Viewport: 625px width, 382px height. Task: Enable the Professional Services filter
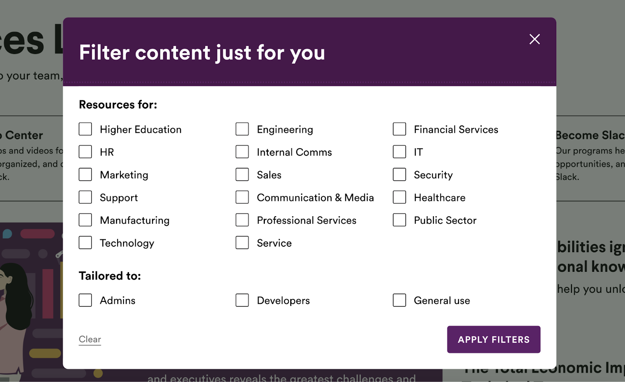[x=242, y=220]
